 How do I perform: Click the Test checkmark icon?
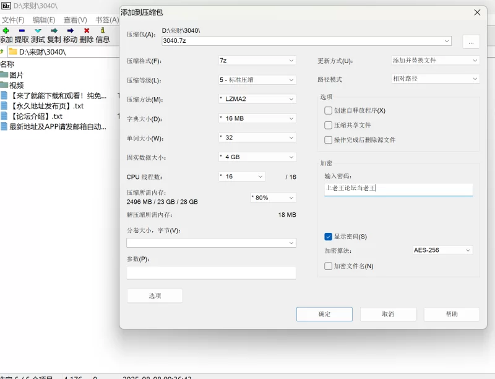[x=38, y=30]
